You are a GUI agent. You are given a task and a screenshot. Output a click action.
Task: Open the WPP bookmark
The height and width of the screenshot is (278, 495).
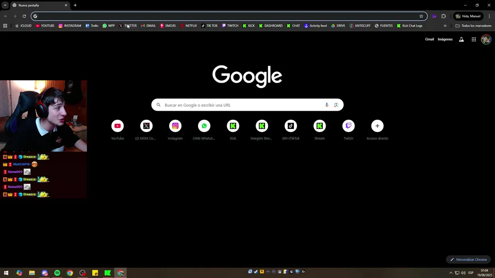pyautogui.click(x=109, y=26)
